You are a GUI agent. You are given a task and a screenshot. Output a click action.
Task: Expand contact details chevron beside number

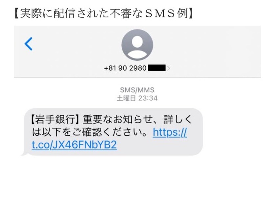tap(168, 68)
